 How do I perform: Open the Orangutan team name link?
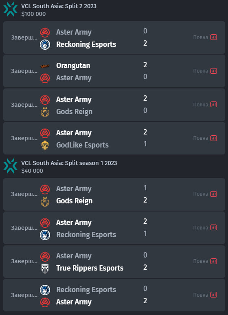click(73, 66)
